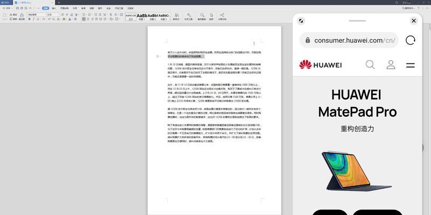This screenshot has width=431, height=215.
Task: Toggle Superscript formatting
Action: (49, 19)
